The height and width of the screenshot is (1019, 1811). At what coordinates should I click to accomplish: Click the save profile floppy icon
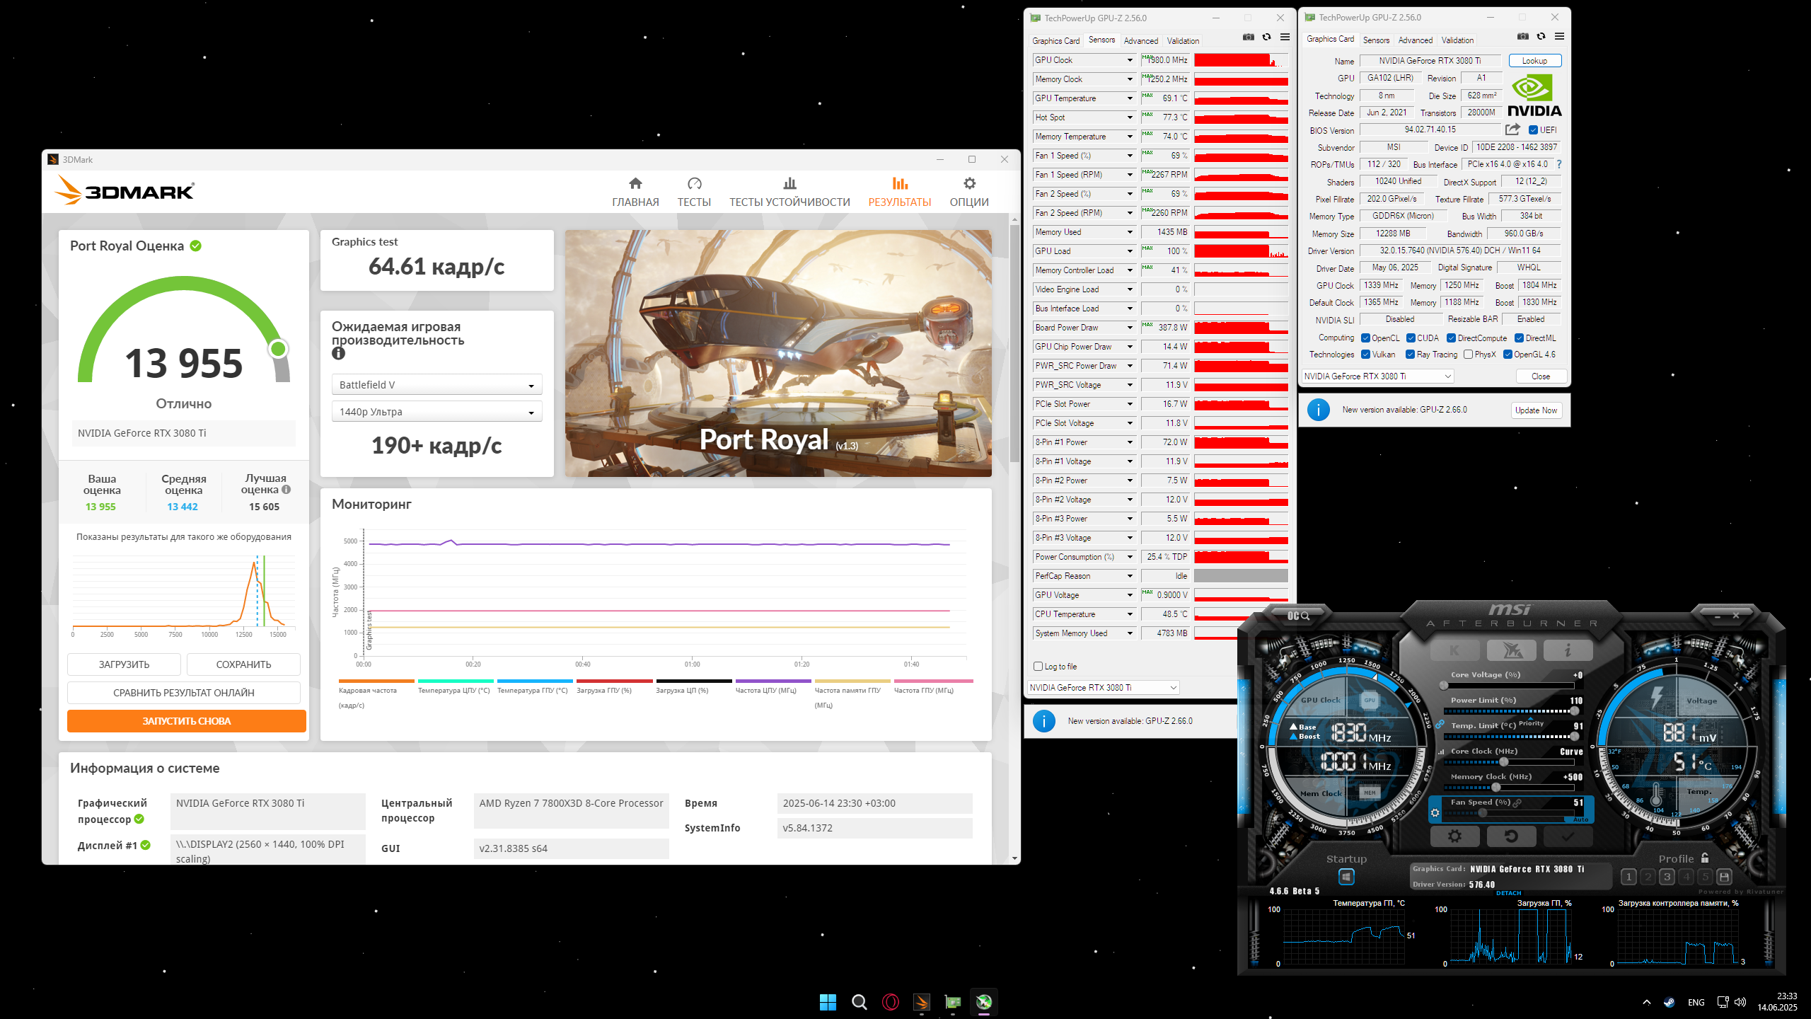(x=1724, y=877)
